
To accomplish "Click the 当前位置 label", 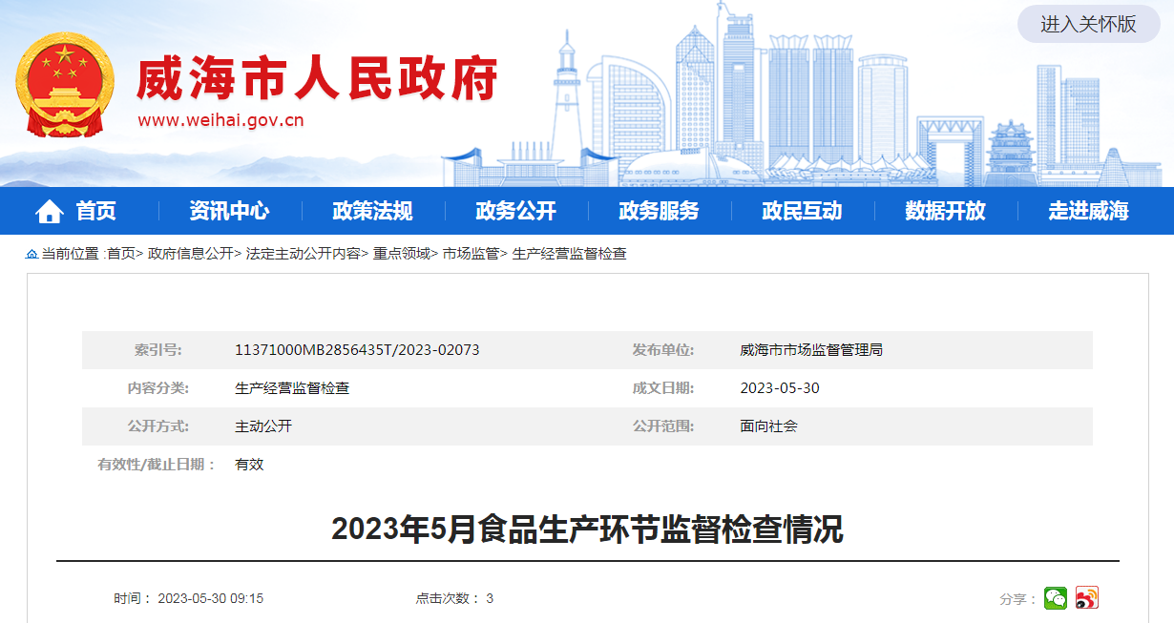I will click(73, 254).
